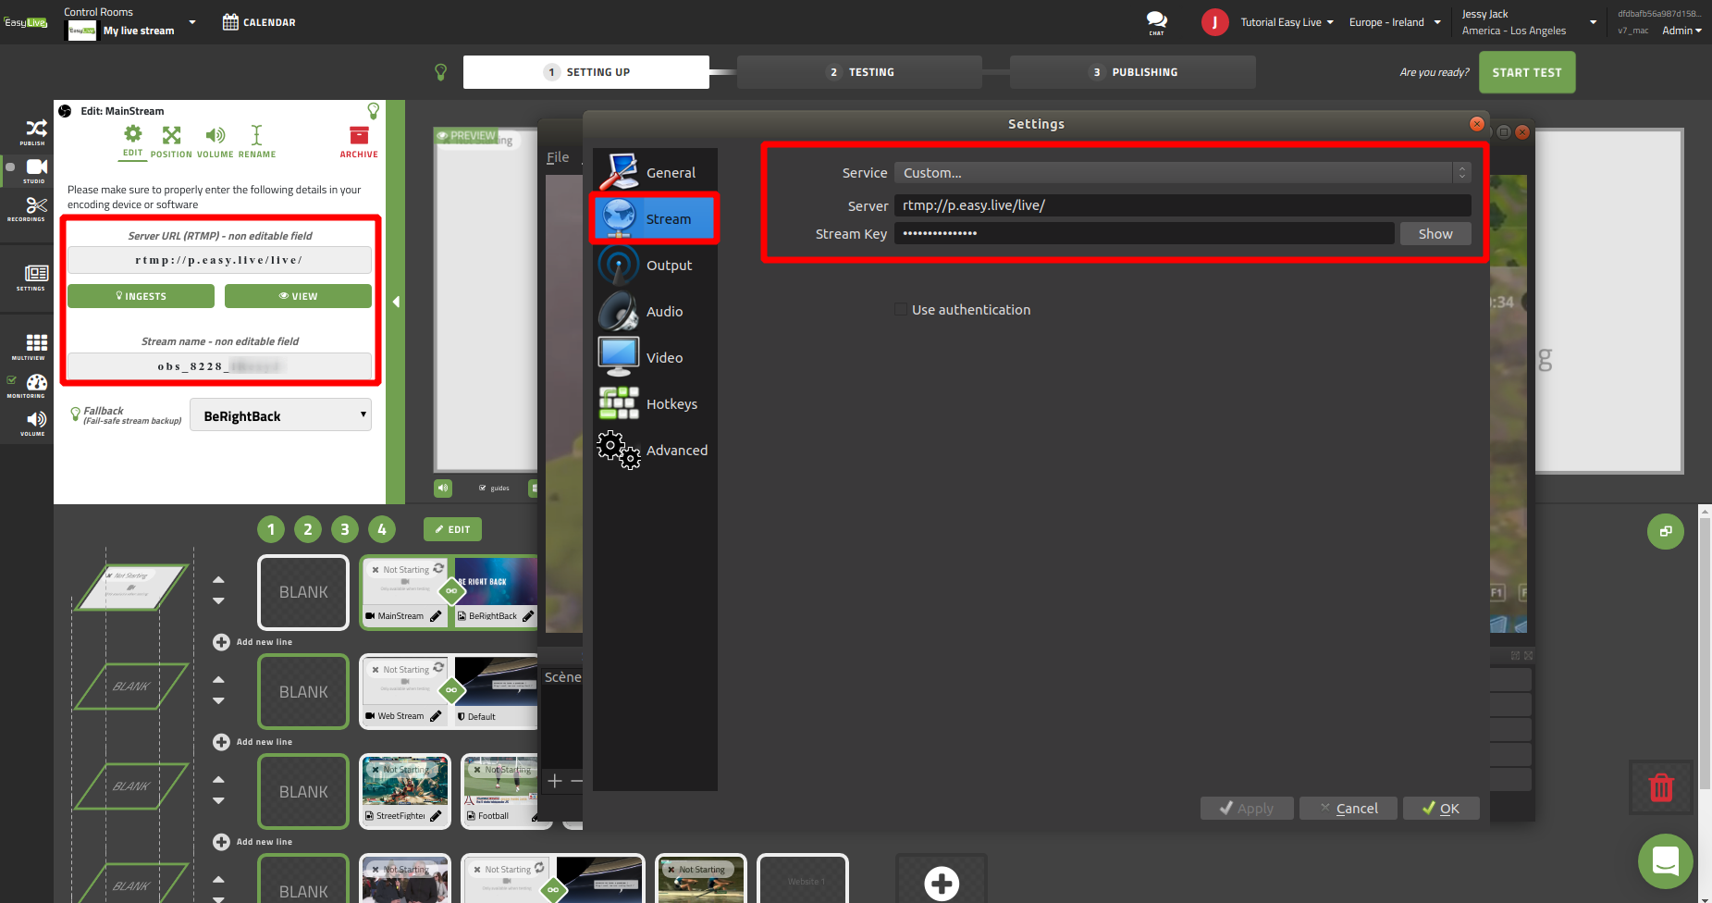This screenshot has height=903, width=1712.
Task: Select Video in OBS Settings
Action: tap(655, 357)
